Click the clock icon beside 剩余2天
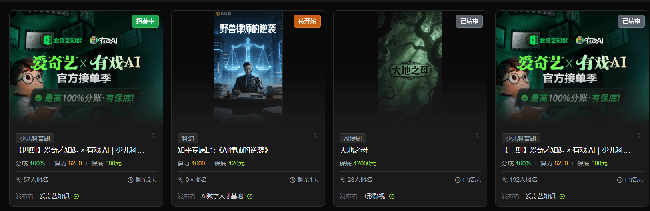Viewport: 650px width, 211px height. pos(130,180)
